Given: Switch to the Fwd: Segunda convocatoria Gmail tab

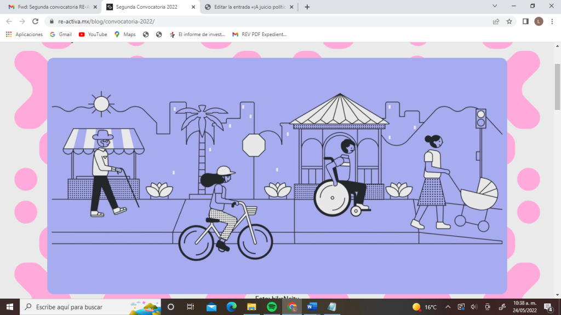Looking at the screenshot, I should 49,7.
